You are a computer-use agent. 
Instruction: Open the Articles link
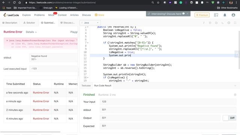(74, 15)
